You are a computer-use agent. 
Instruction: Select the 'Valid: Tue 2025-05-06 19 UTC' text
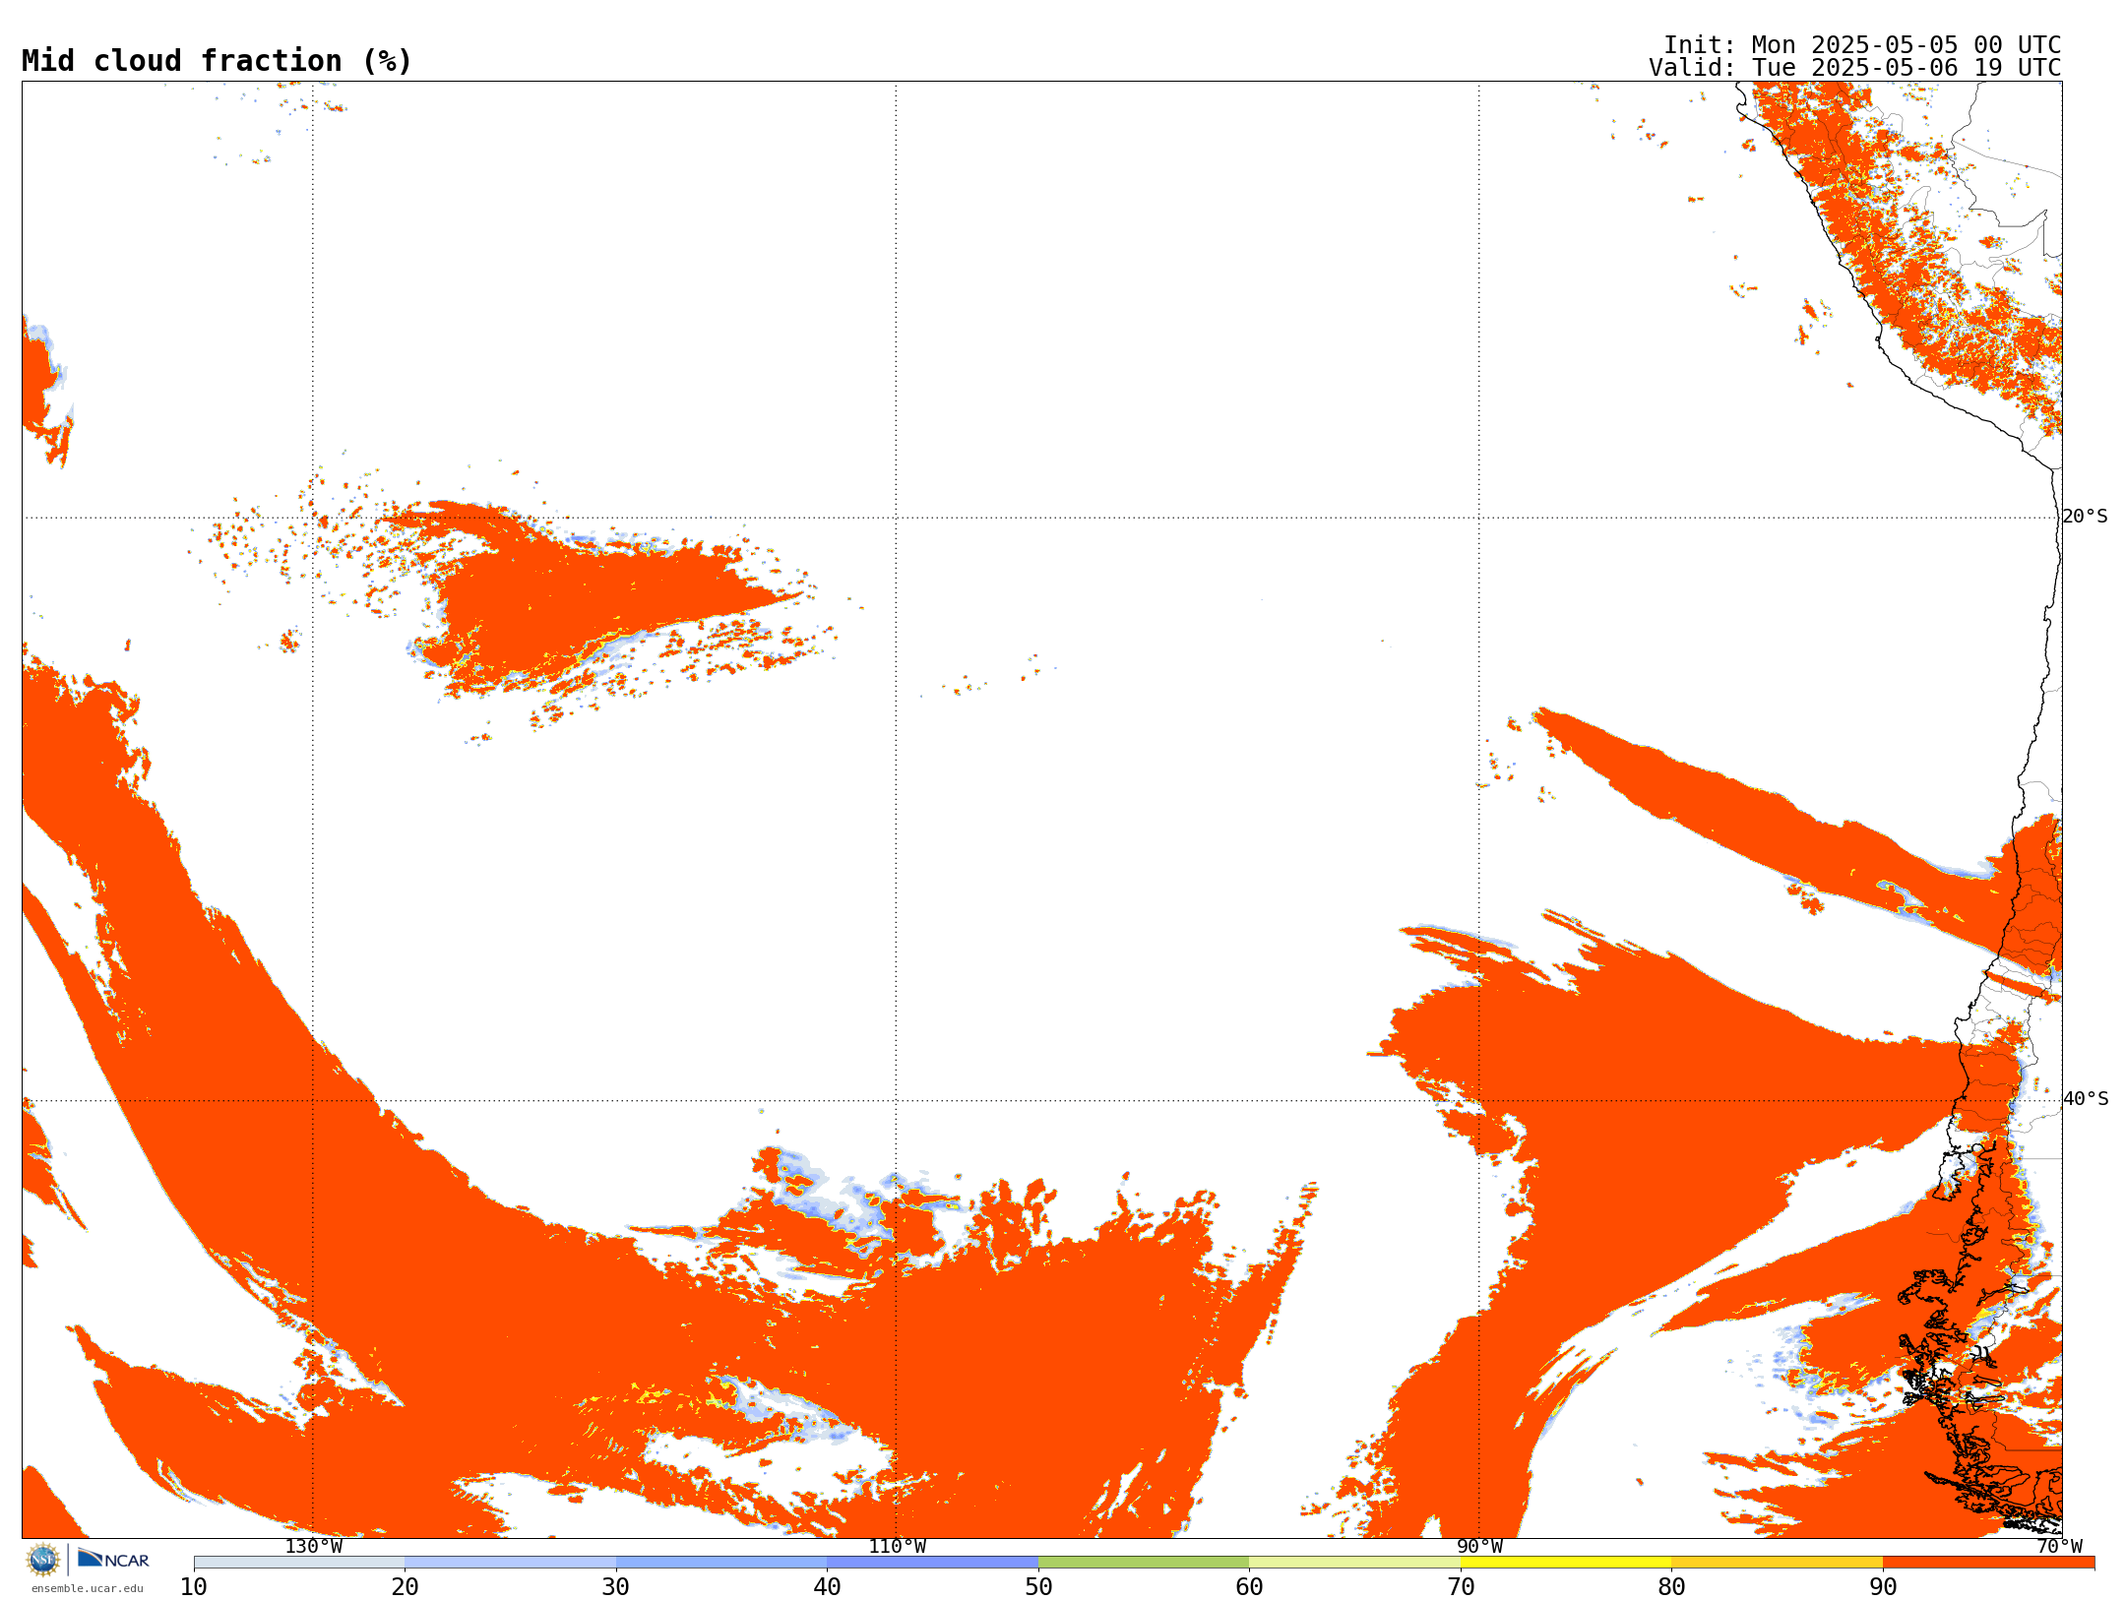[1855, 68]
